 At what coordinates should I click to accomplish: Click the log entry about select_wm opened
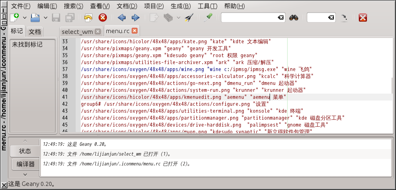tap(106, 154)
